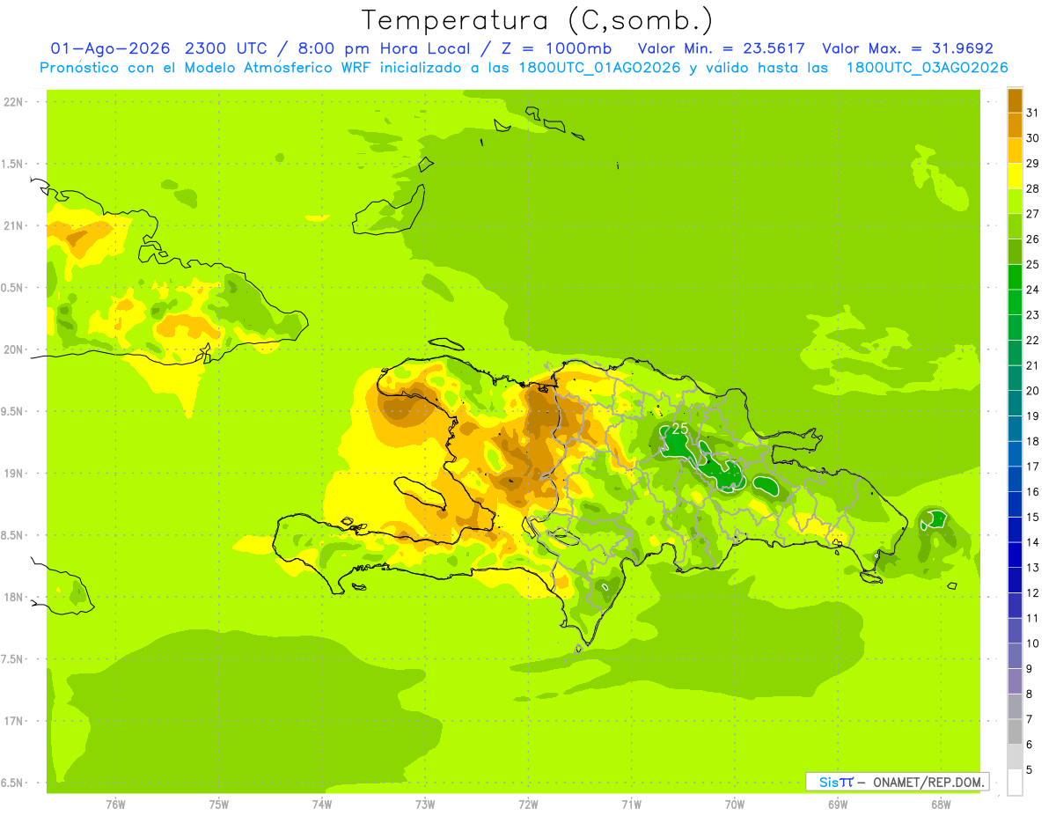Click the '72W' longitude label
This screenshot has width=1056, height=816.
coord(529,805)
